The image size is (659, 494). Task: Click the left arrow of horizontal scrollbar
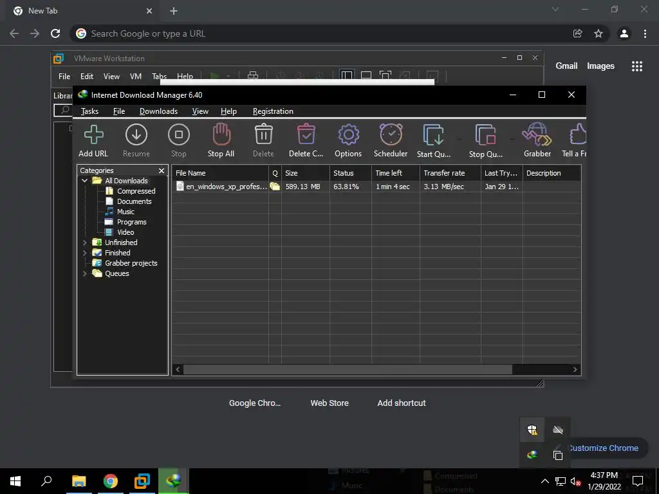point(178,370)
